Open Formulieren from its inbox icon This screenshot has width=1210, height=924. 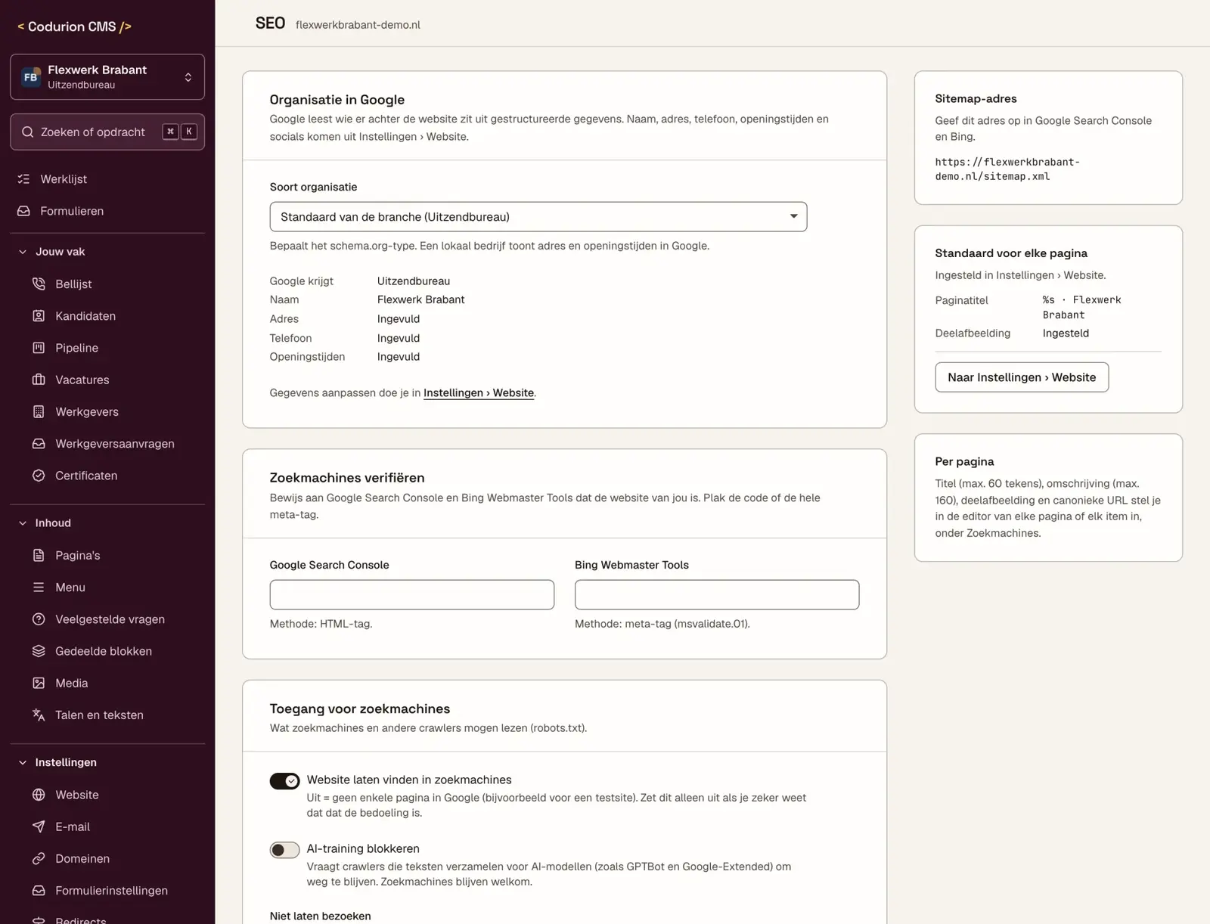pos(24,211)
